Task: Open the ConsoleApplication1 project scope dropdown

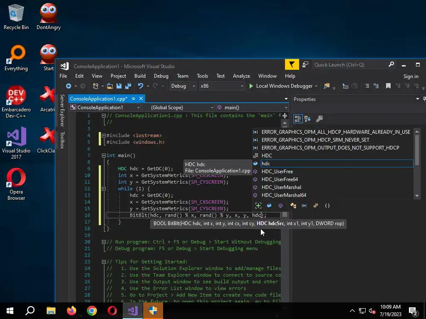Action: pyautogui.click(x=105, y=108)
